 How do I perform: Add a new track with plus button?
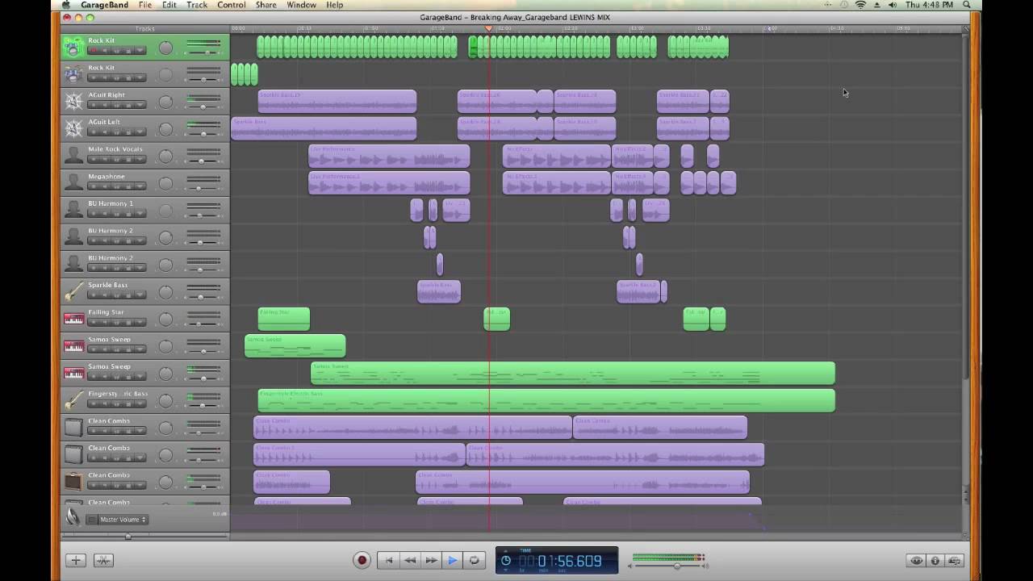76,560
